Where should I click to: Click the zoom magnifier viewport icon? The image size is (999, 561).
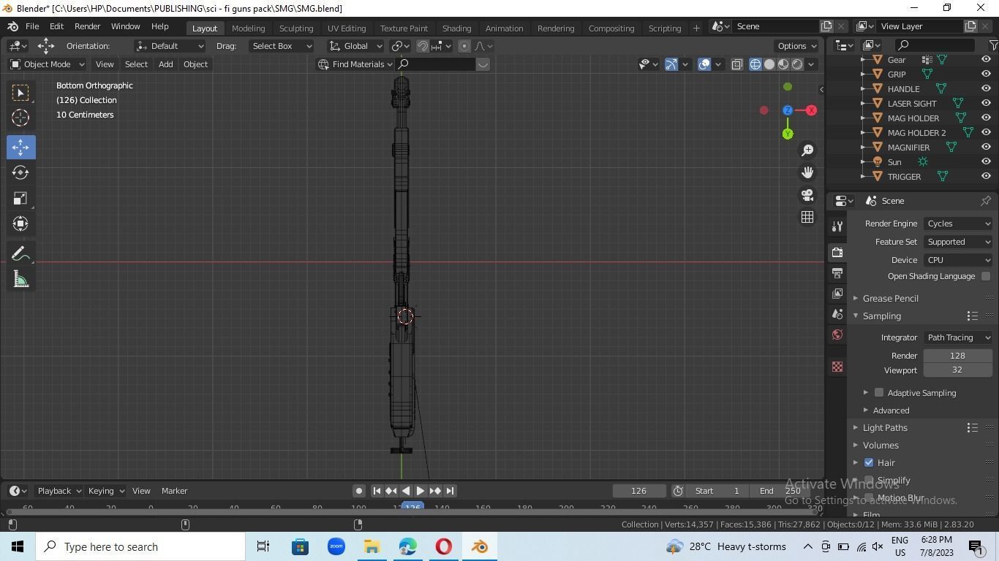click(x=807, y=150)
